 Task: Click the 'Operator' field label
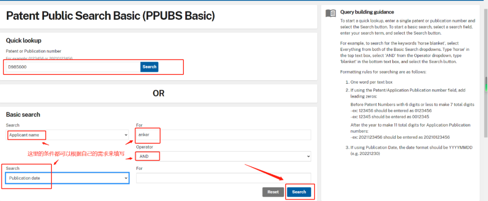[144, 147]
